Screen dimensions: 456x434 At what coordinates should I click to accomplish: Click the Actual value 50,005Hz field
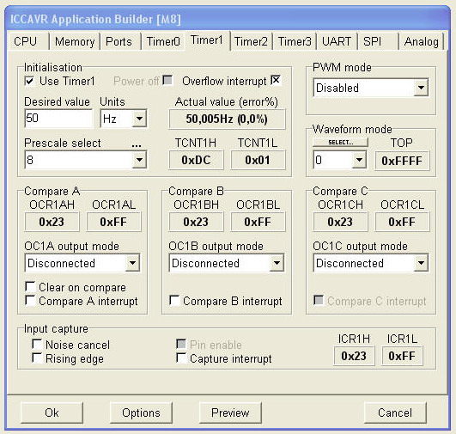pos(227,119)
